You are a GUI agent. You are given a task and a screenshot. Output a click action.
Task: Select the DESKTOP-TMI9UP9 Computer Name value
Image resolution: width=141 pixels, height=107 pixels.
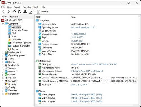pyautogui.click(x=80, y=44)
